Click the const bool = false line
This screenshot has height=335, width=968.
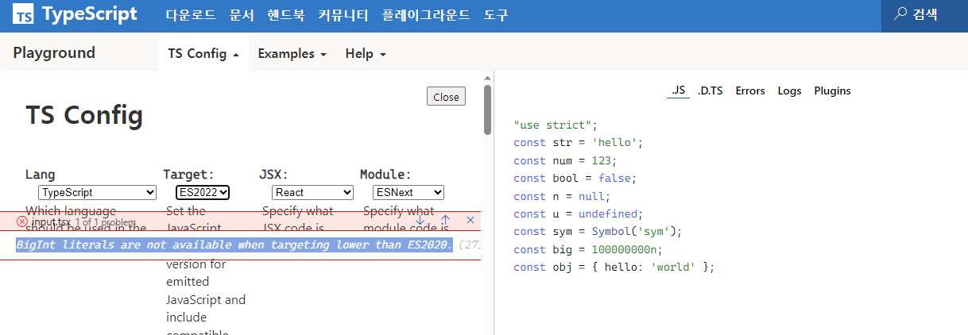575,178
